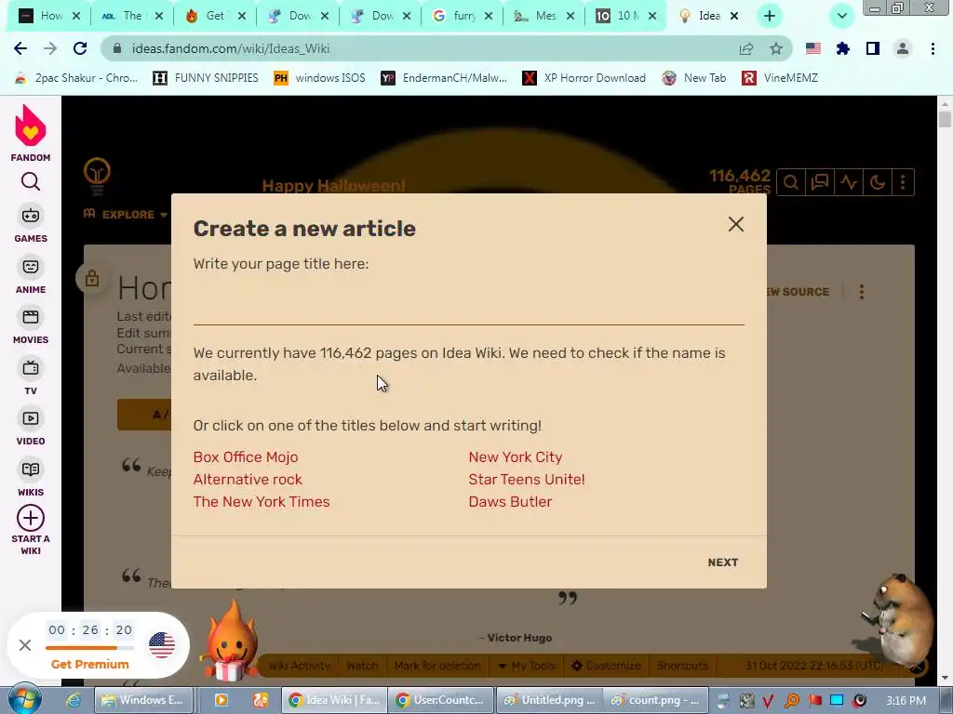Open the Anime section in Fandom sidebar
The width and height of the screenshot is (953, 714).
(x=31, y=275)
